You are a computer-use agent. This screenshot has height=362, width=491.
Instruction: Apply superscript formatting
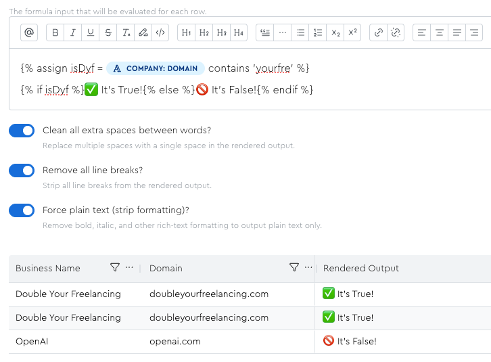pos(353,32)
